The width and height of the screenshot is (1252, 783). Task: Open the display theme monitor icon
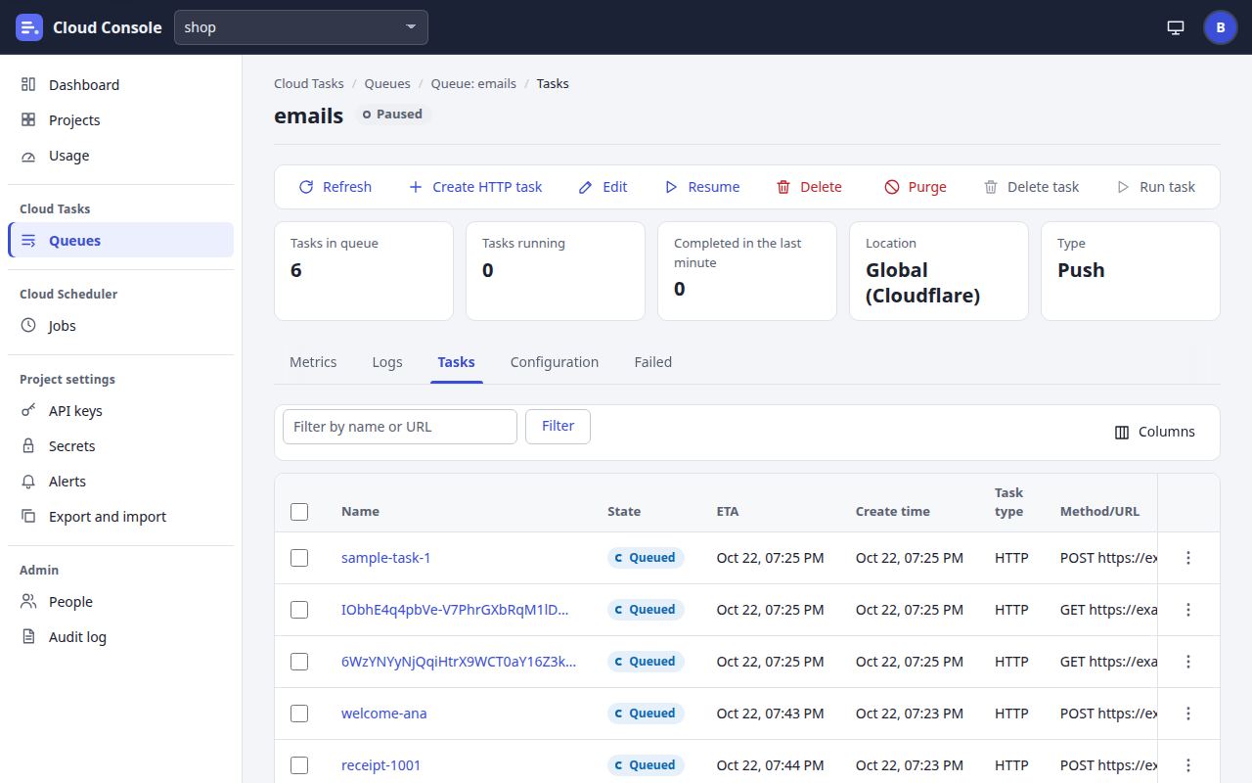(x=1176, y=27)
